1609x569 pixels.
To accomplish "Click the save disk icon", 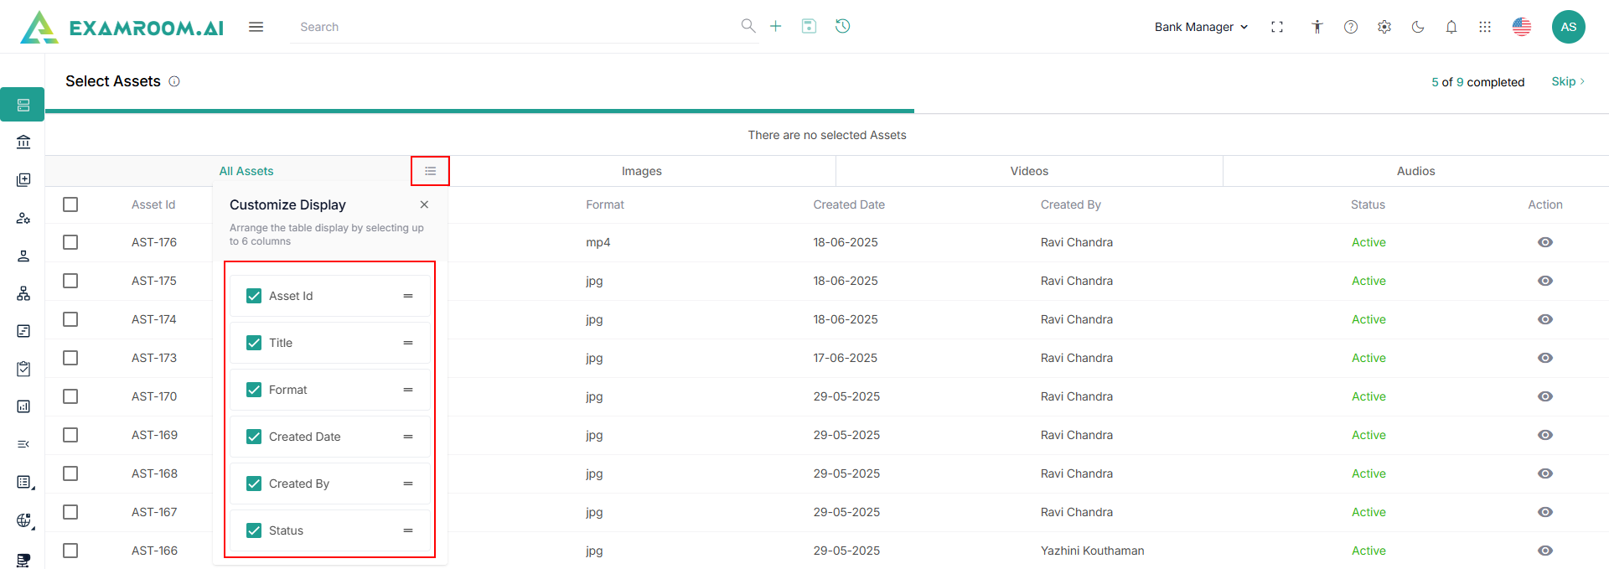I will pos(809,26).
